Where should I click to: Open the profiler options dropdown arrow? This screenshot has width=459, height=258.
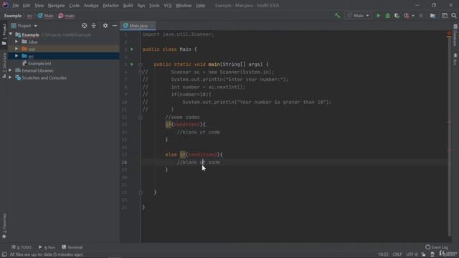point(413,16)
